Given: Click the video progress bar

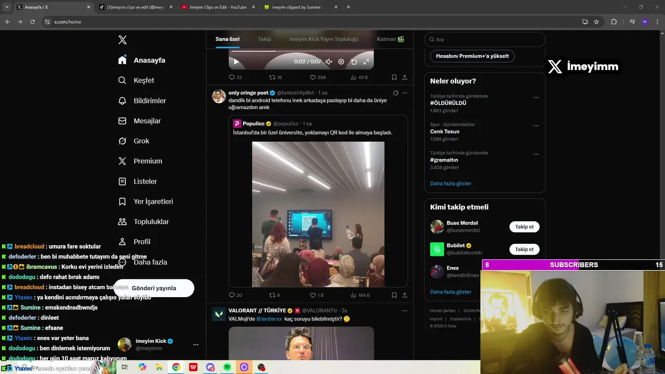Looking at the screenshot, I should [x=301, y=51].
